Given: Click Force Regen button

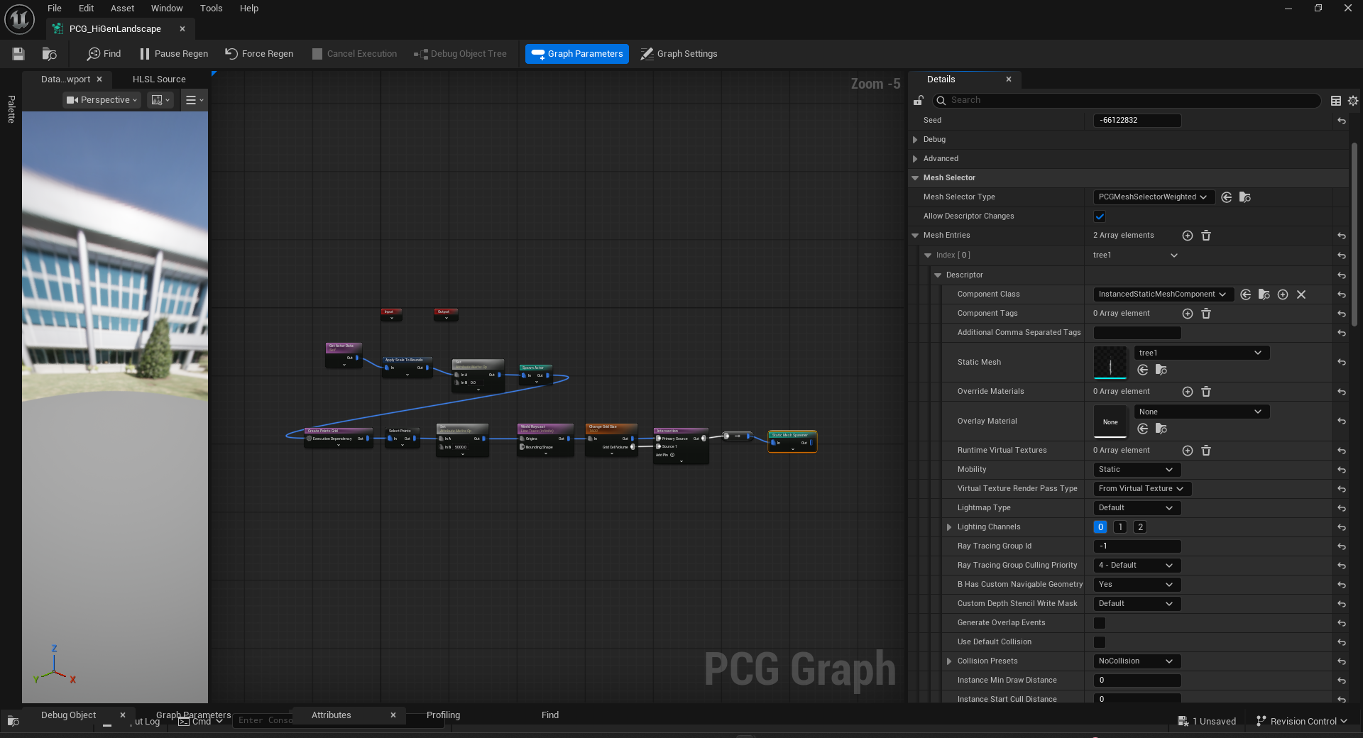Looking at the screenshot, I should coord(259,54).
